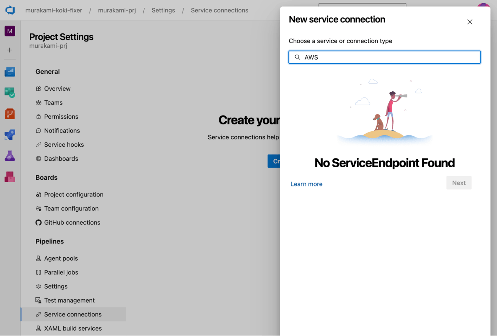The image size is (497, 336).
Task: Click the Service hooks plug icon
Action: pos(38,145)
